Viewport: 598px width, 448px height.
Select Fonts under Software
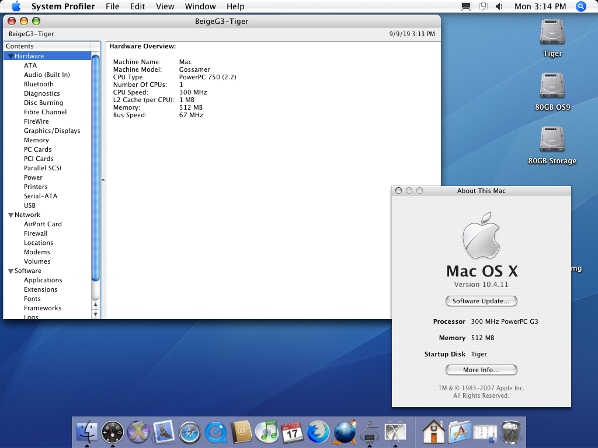pyautogui.click(x=32, y=299)
